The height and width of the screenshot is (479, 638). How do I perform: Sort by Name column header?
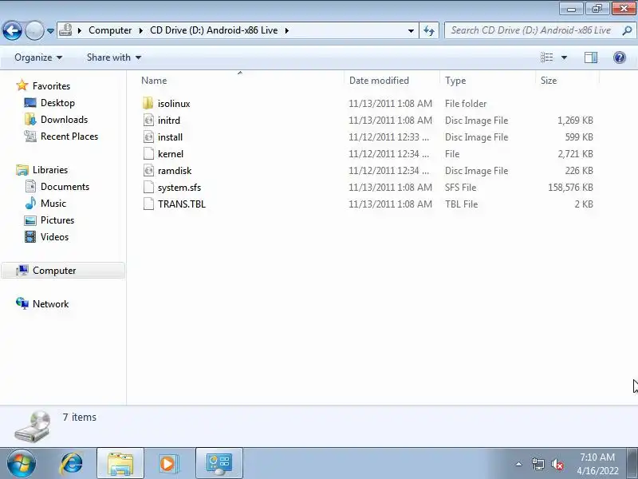242,81
